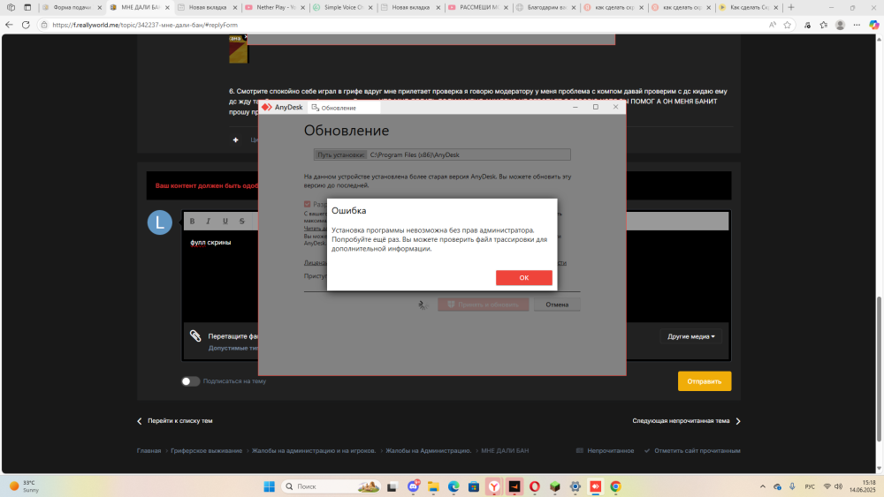Open the Windows Start menu
Image resolution: width=884 pixels, height=497 pixels.
[270, 486]
